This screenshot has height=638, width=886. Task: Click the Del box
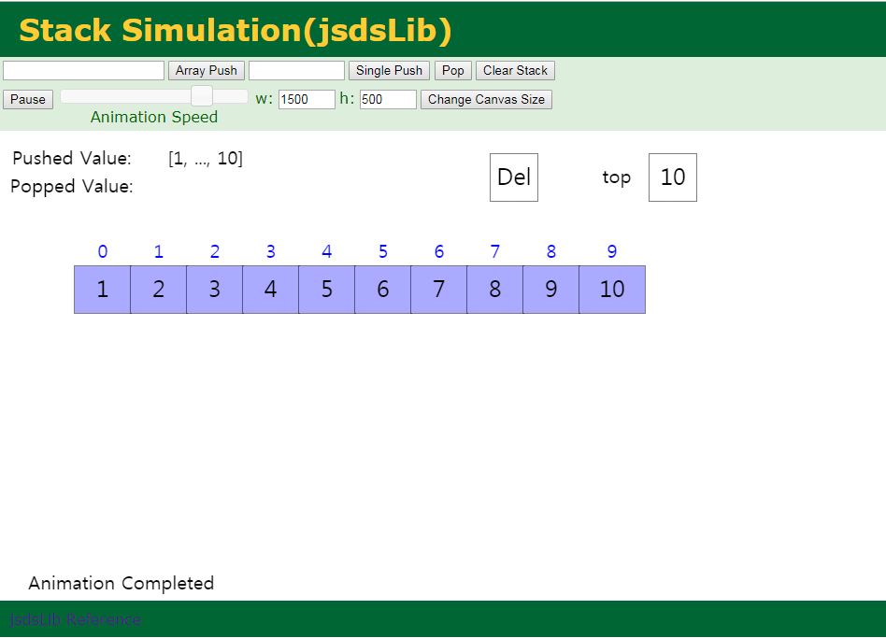[514, 177]
